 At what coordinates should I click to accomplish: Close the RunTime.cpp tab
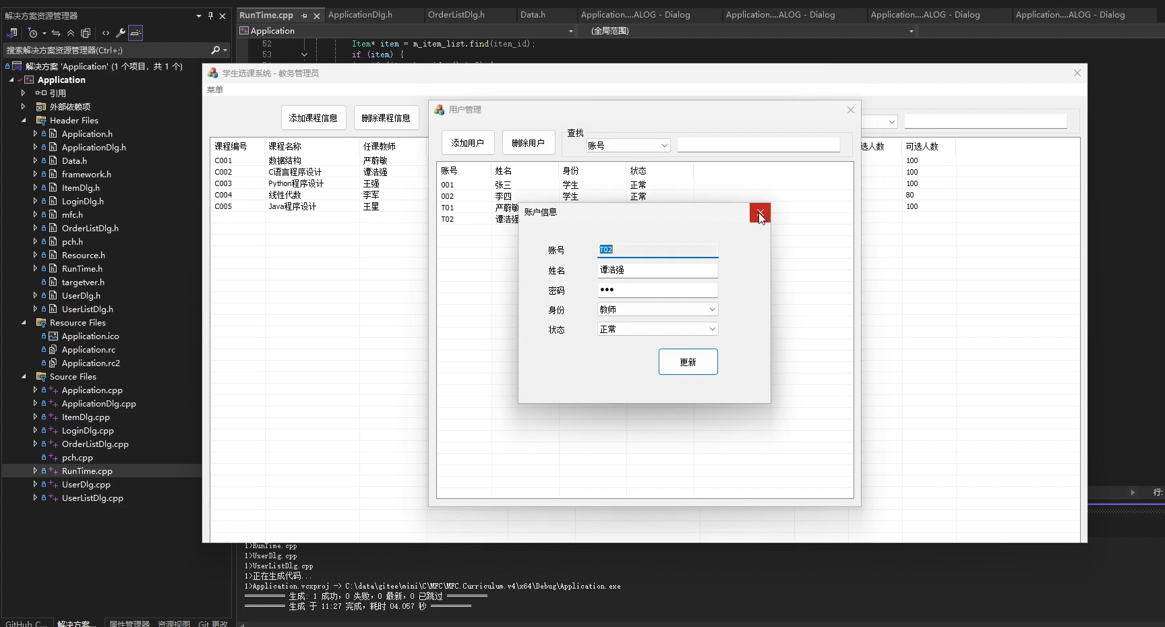point(316,16)
